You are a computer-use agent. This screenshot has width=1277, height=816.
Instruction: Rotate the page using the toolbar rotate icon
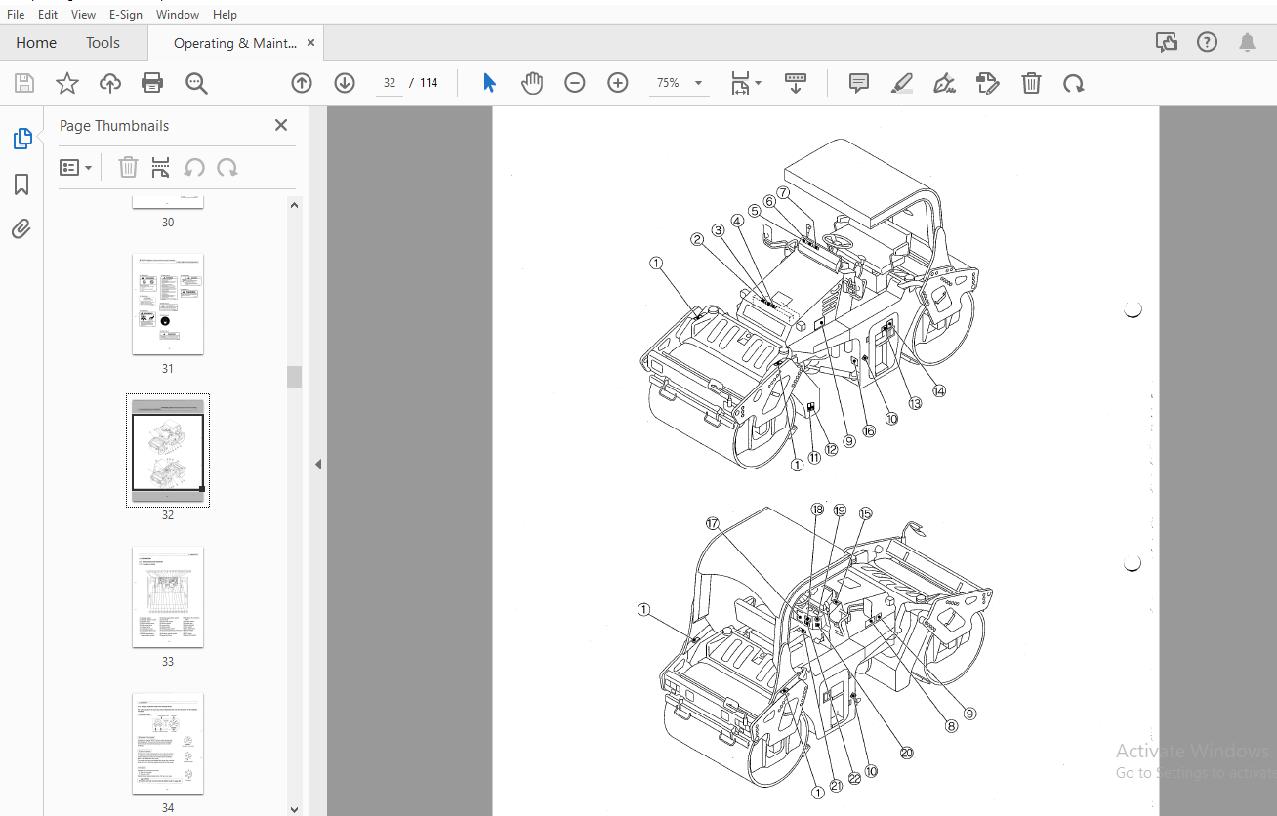[1074, 83]
